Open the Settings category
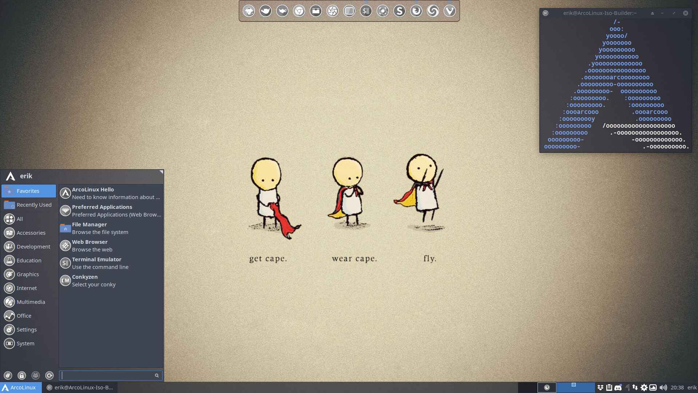Image resolution: width=698 pixels, height=393 pixels. tap(29, 329)
